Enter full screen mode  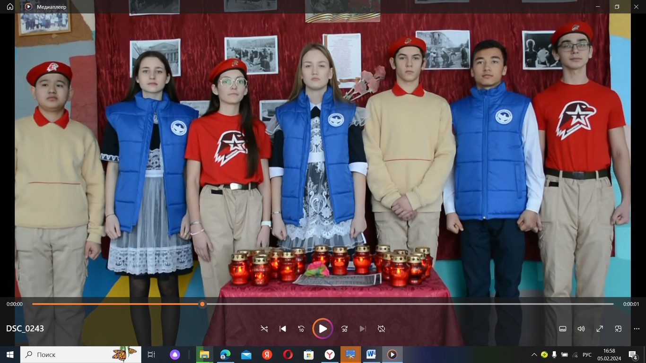tap(600, 329)
